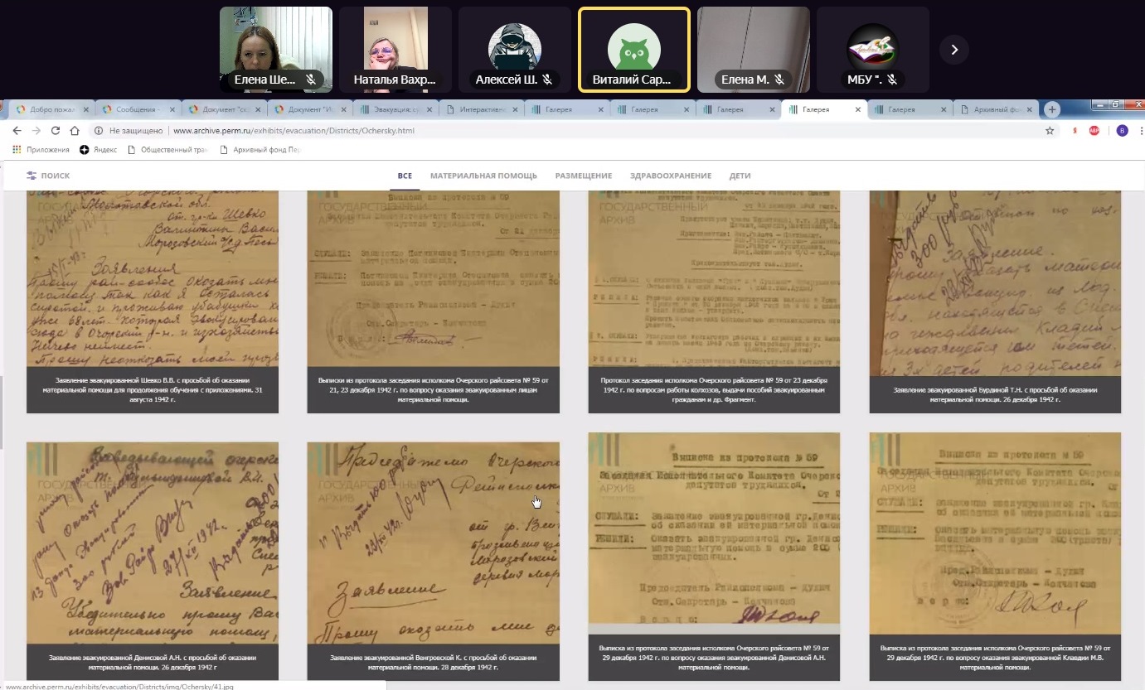Select Виталий participant video tile
This screenshot has width=1145, height=690.
[x=634, y=50]
